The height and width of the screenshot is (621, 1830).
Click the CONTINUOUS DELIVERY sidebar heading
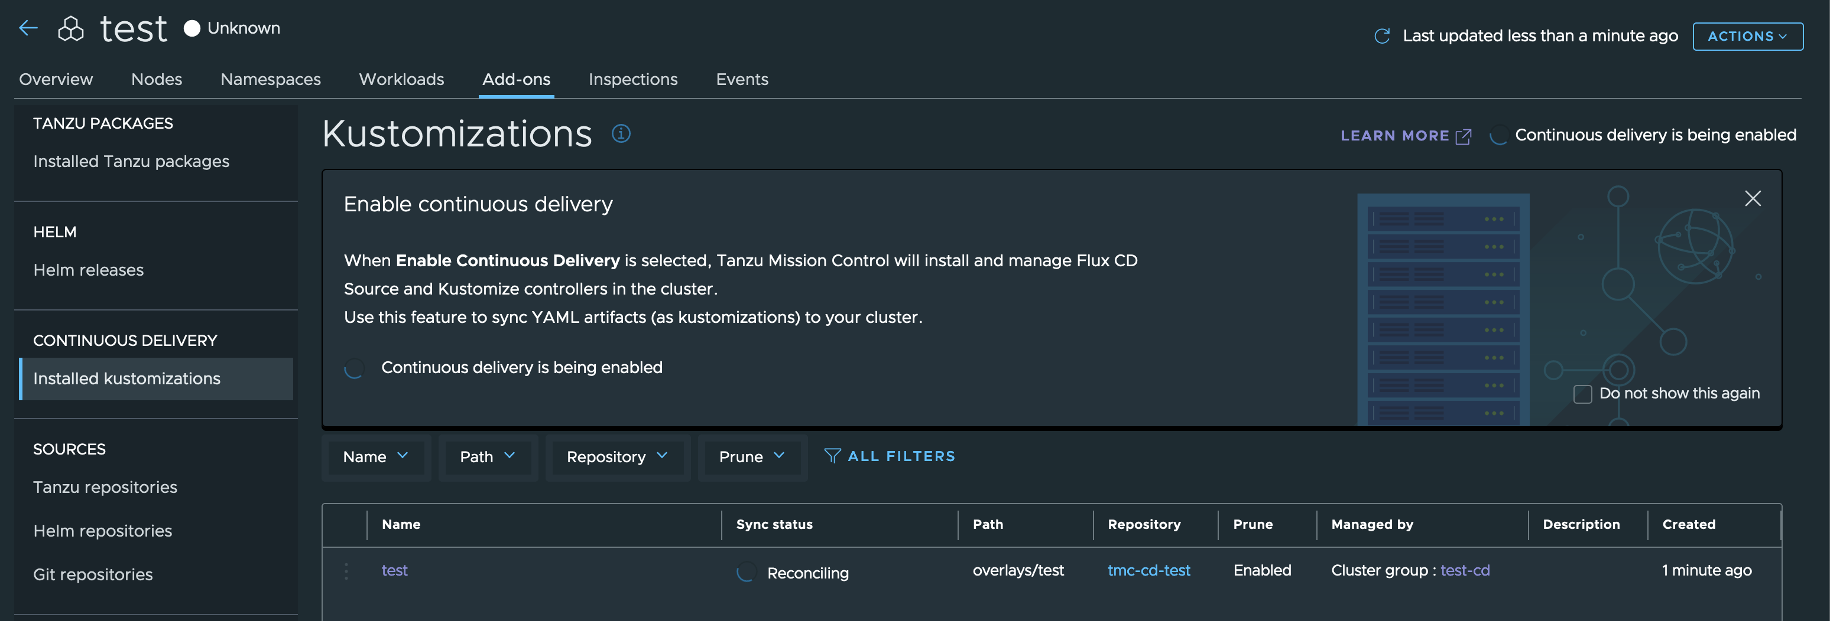click(x=125, y=341)
